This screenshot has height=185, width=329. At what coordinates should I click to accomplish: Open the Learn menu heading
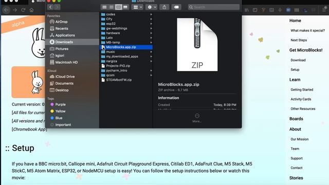click(295, 80)
